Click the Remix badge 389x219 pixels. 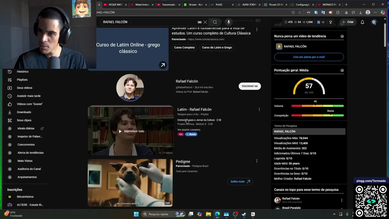click(x=191, y=134)
